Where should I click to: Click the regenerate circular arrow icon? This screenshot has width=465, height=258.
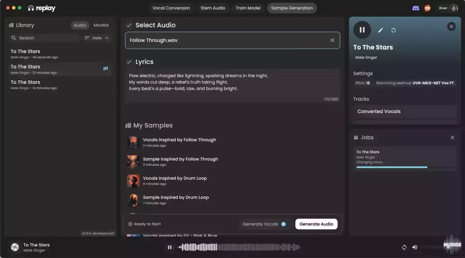(393, 30)
